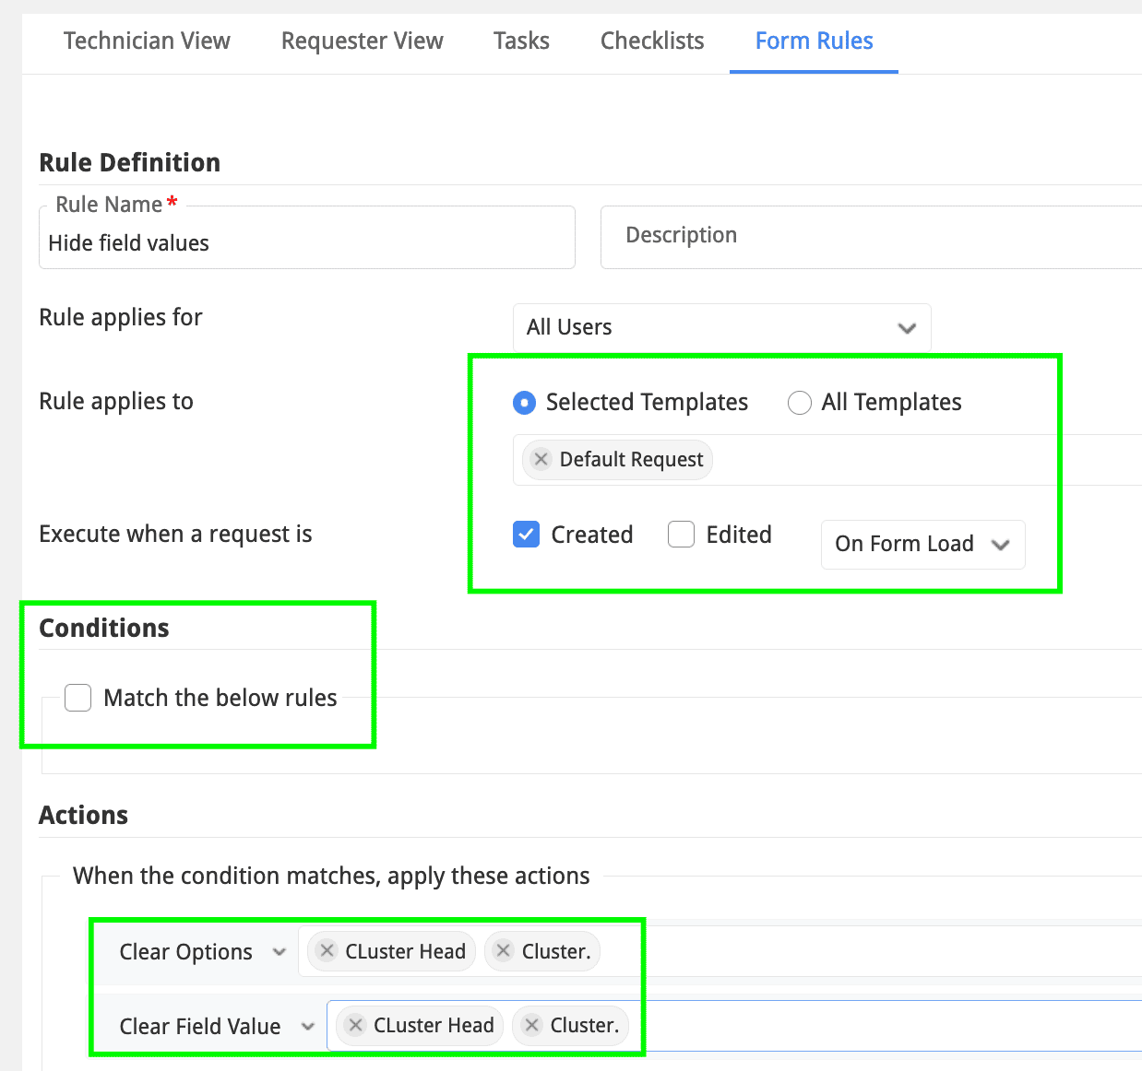Open the Requester View tab
This screenshot has width=1142, height=1071.
click(362, 41)
